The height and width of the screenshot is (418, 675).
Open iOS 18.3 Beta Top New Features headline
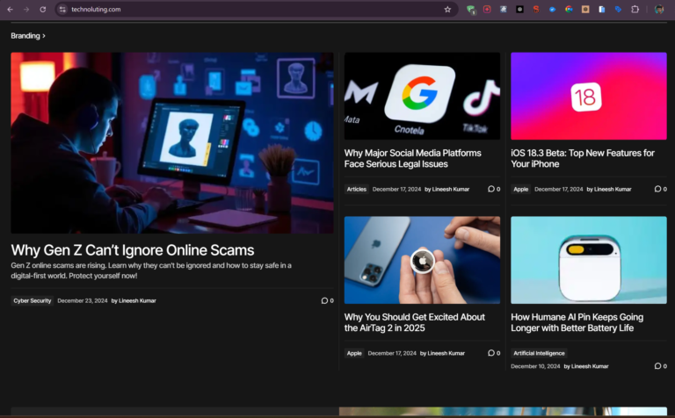583,158
